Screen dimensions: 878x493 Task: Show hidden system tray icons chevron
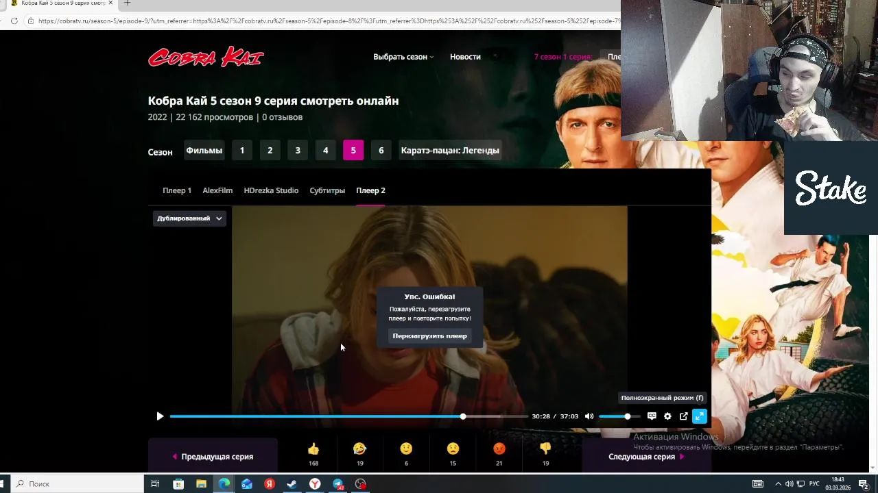click(x=778, y=484)
